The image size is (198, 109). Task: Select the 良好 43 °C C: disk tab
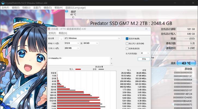pos(73,14)
